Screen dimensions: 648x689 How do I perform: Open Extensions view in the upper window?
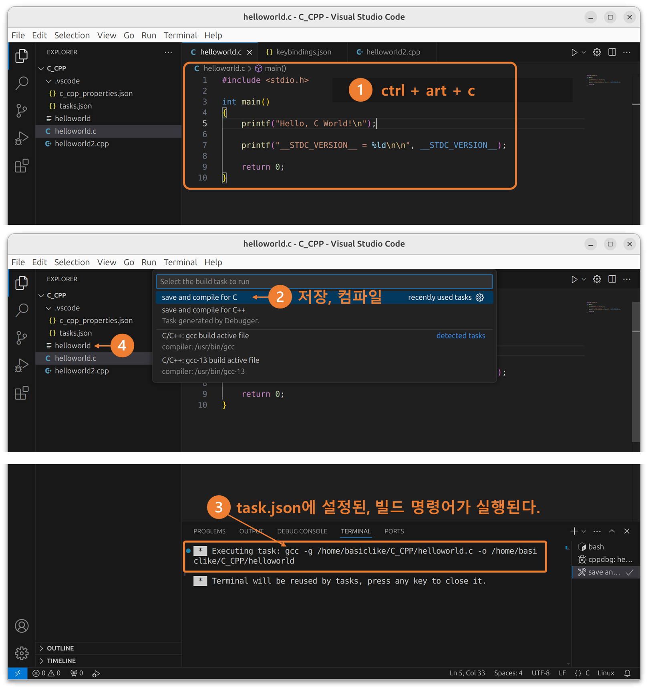coord(22,166)
